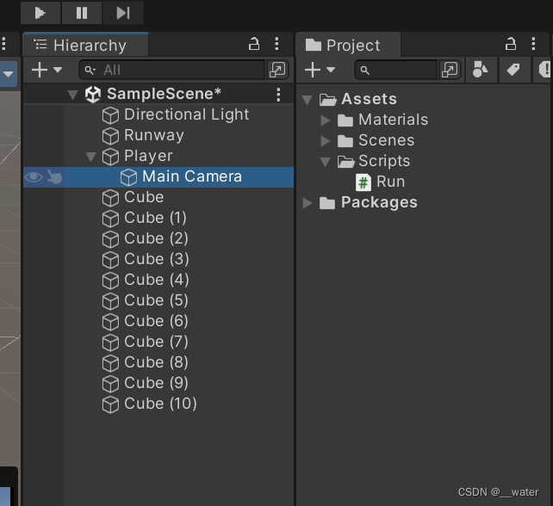Click the Main Camera cube icon
The image size is (553, 506).
click(128, 177)
